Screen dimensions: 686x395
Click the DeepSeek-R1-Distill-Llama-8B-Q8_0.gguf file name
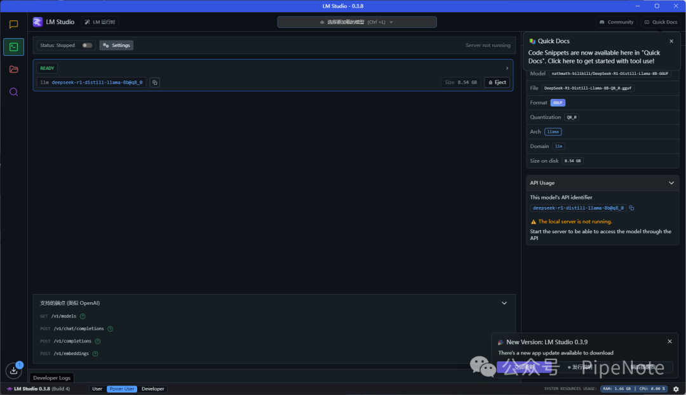coord(588,88)
